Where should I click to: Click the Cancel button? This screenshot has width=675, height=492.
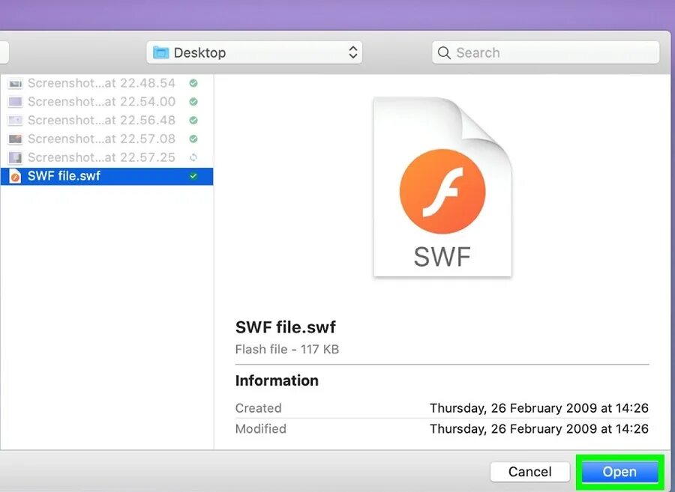529,472
